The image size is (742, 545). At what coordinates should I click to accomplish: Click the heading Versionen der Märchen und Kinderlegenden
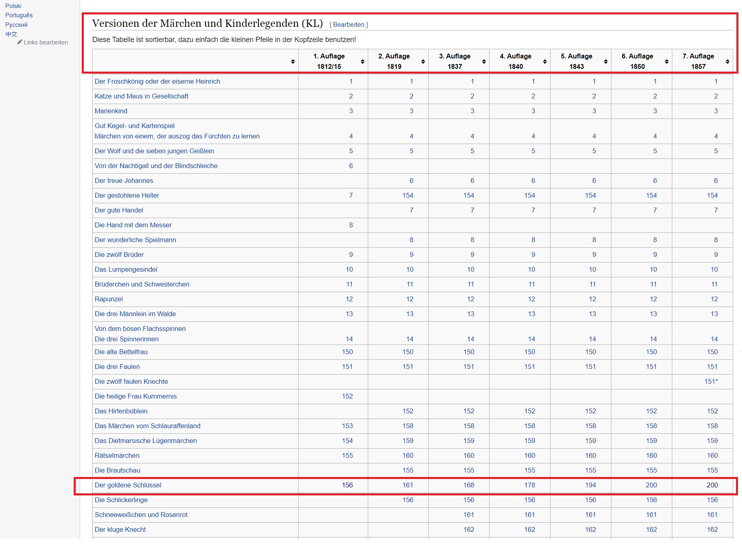[208, 23]
